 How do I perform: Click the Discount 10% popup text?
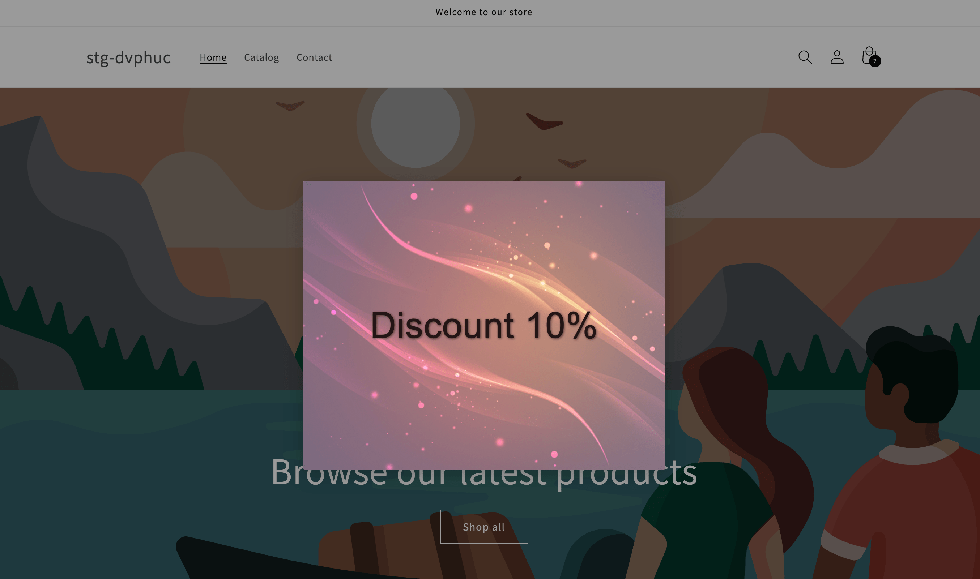pos(483,325)
